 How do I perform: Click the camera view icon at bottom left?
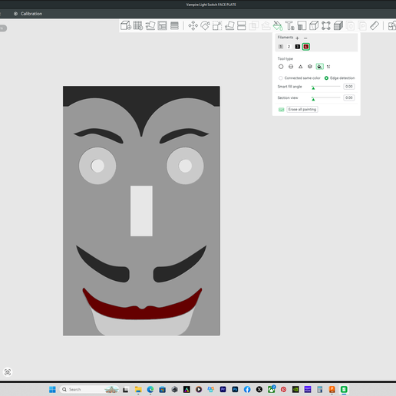click(x=8, y=372)
